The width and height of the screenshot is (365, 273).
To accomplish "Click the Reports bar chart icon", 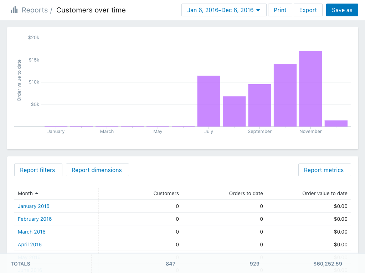I will [14, 10].
